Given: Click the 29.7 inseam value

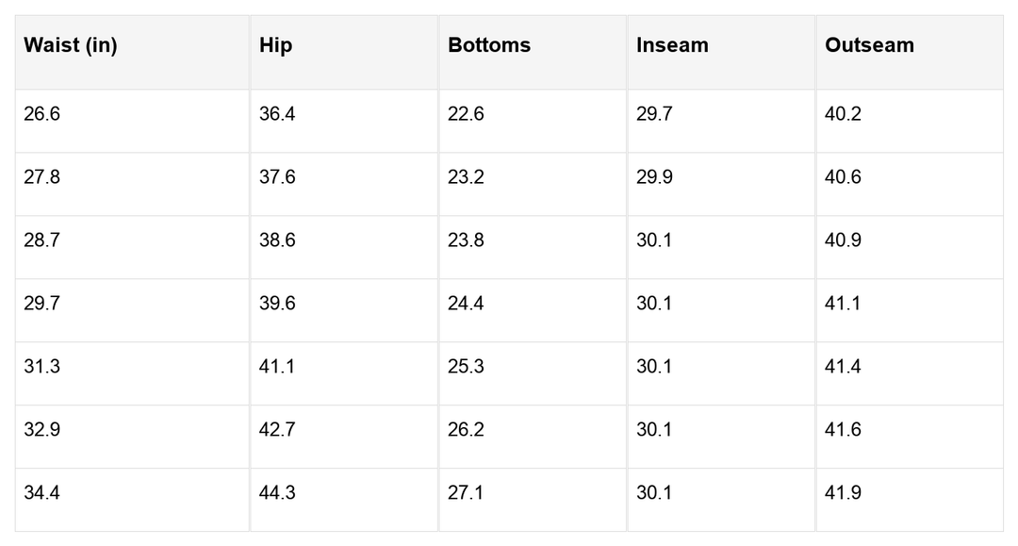Looking at the screenshot, I should tap(654, 114).
